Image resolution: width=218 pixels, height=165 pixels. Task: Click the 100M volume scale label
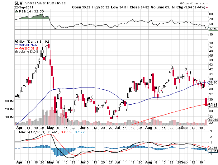coord(9,117)
